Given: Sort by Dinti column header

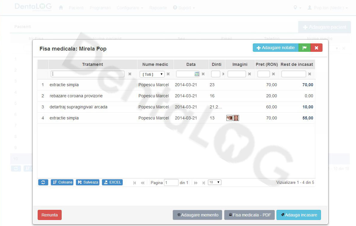Looking at the screenshot, I should (217, 64).
